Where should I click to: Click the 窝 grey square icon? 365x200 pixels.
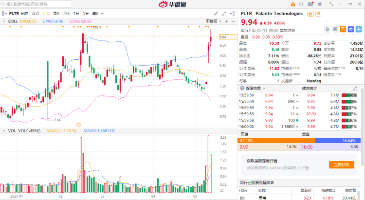335,29
